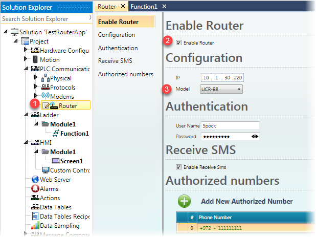
Task: Click the Hardware Configuration icon
Action: tap(35, 51)
